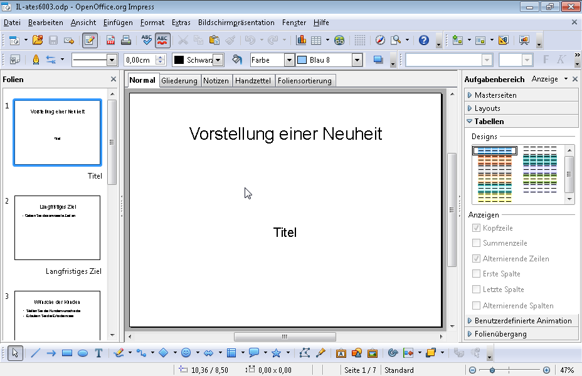Enable the Summenzeile checkbox
This screenshot has height=376, width=582.
476,243
